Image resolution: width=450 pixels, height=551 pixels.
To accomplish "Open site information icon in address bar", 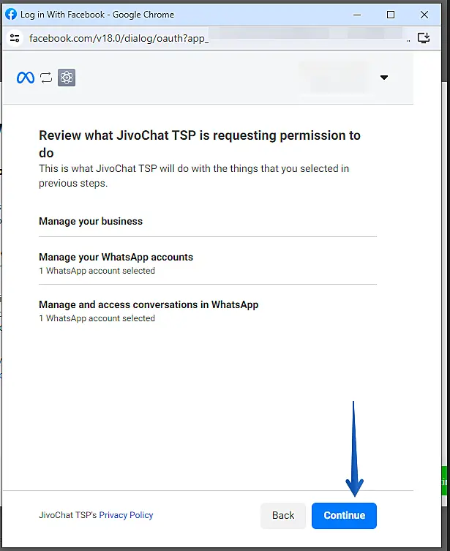I will pos(15,38).
